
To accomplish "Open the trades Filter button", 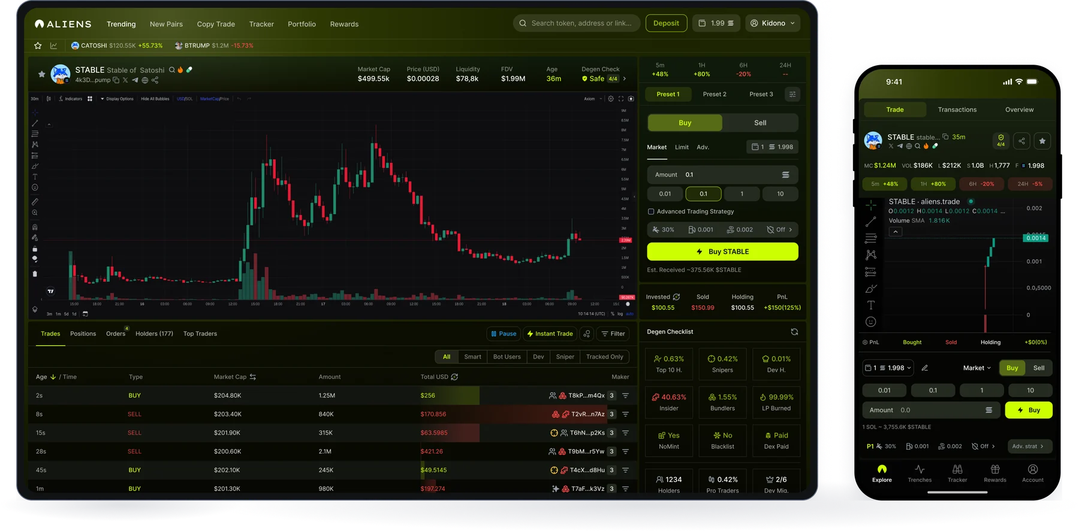I will pos(613,334).
